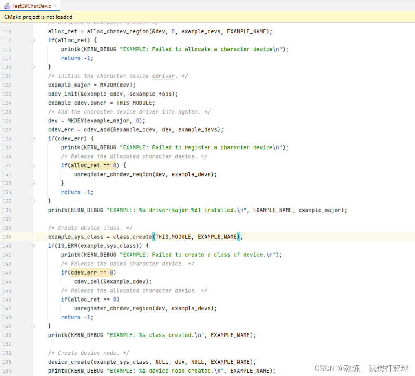Click the fold end marker at line 133
Viewport: 415px width, 376px height.
(x=33, y=183)
